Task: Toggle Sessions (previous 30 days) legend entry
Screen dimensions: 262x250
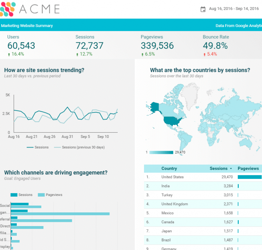Action: pos(79,147)
